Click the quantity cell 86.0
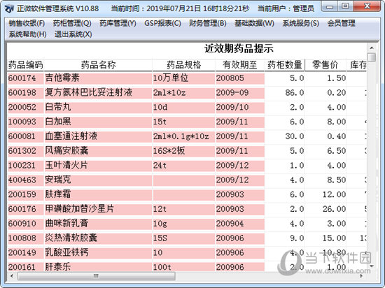 (285, 93)
